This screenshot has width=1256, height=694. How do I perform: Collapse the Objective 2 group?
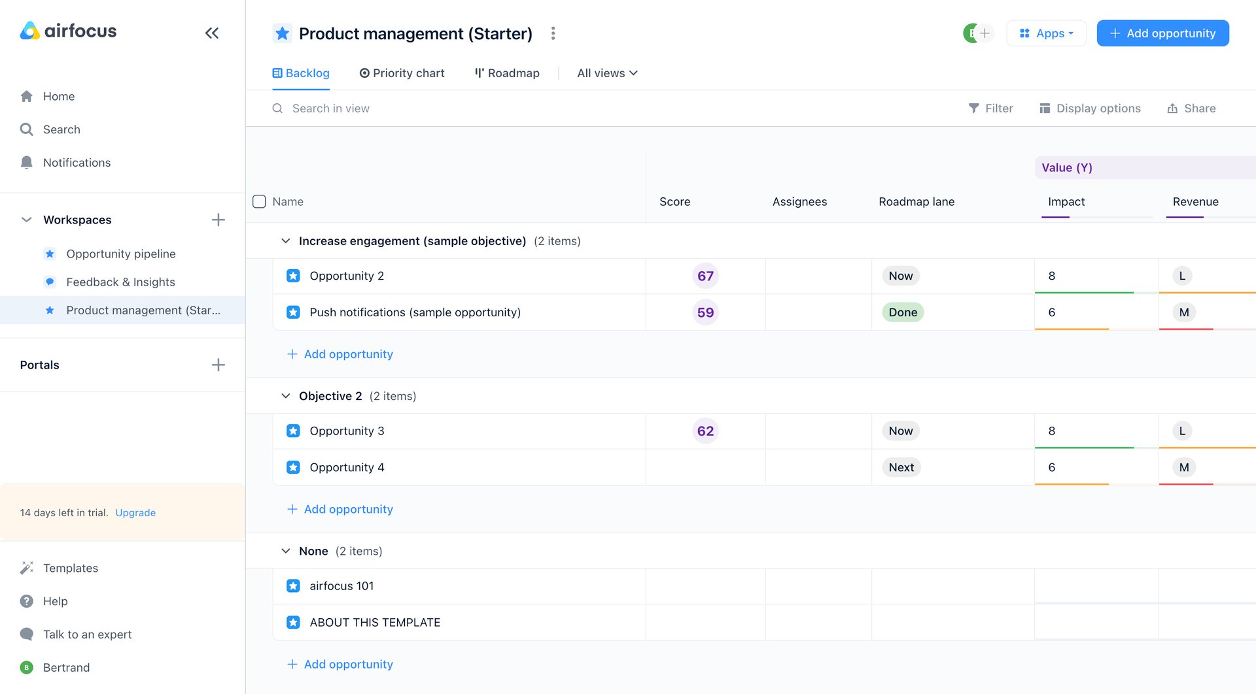pos(285,395)
